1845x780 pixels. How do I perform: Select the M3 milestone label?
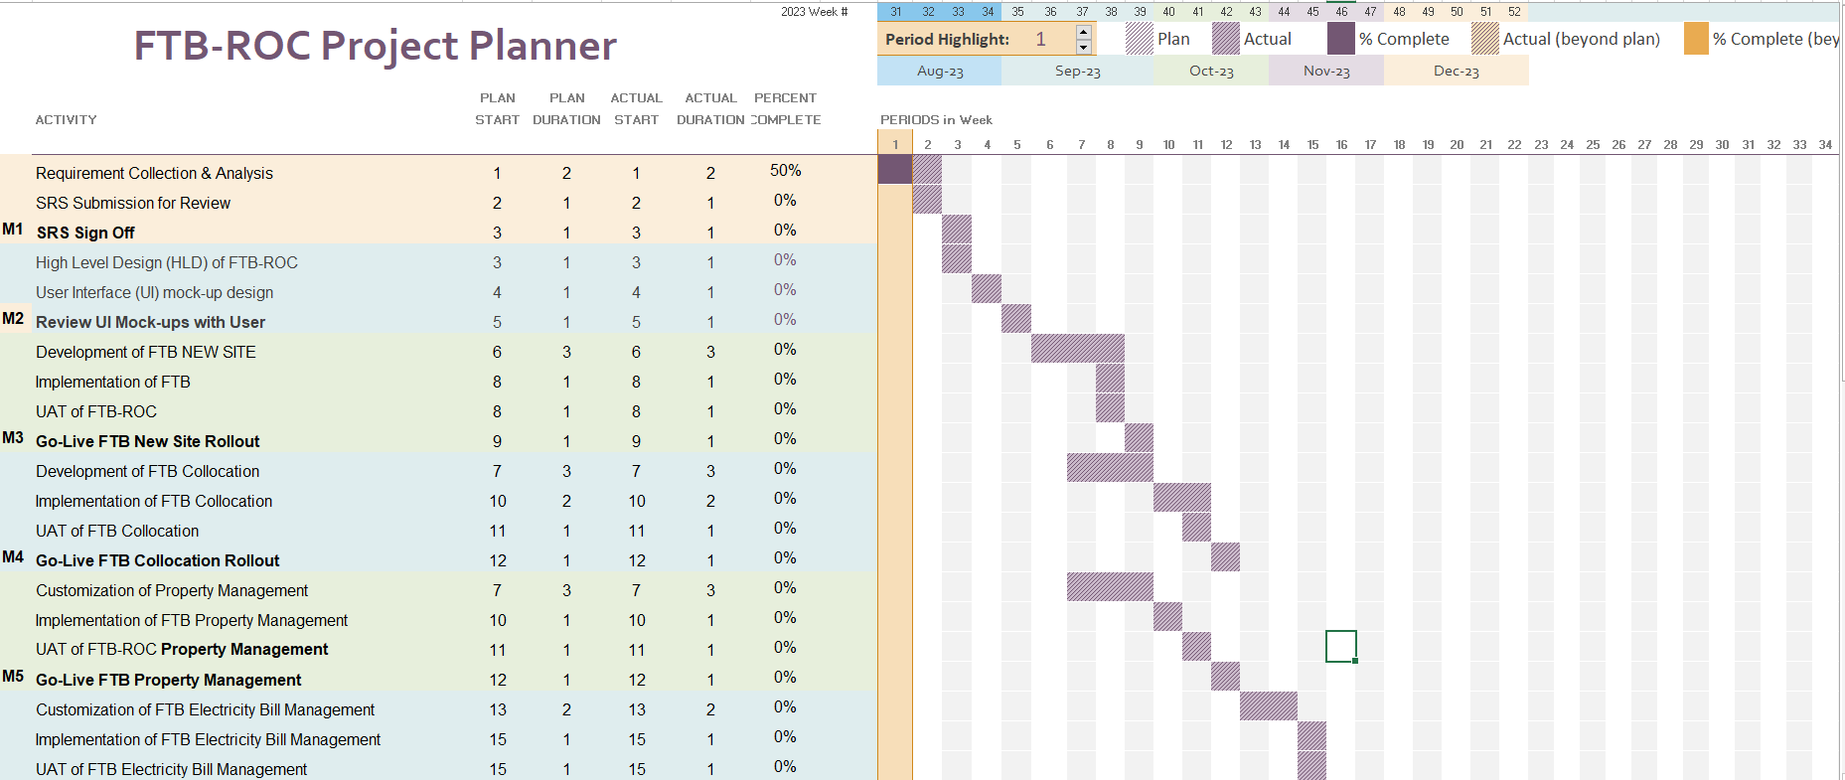point(13,438)
